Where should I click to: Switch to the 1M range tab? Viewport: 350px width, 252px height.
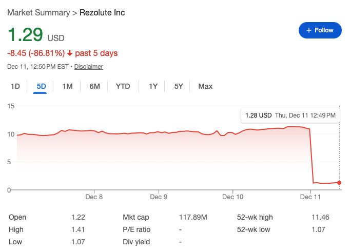(67, 86)
